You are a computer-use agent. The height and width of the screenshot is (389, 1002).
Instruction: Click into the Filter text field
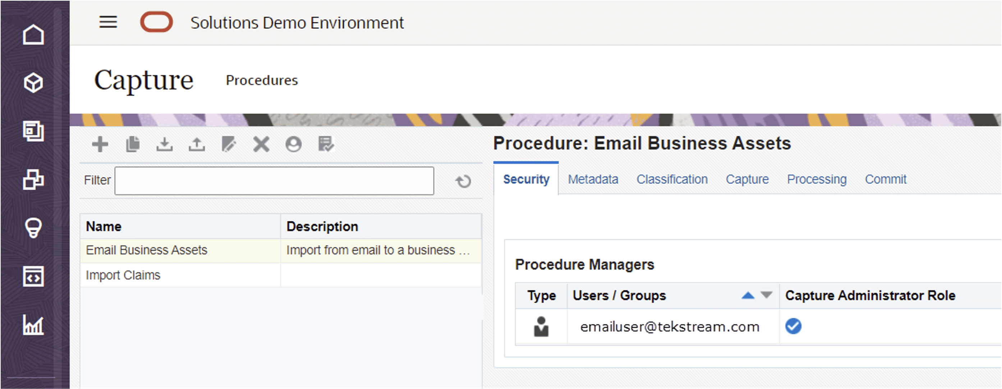pyautogui.click(x=274, y=181)
